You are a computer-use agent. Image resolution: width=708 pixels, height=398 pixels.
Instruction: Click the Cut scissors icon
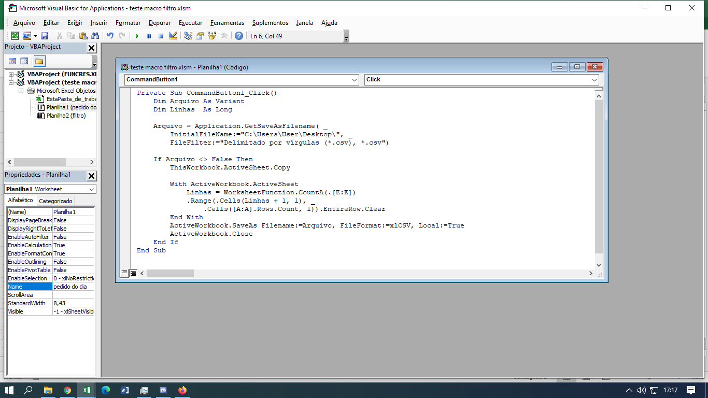coord(59,36)
